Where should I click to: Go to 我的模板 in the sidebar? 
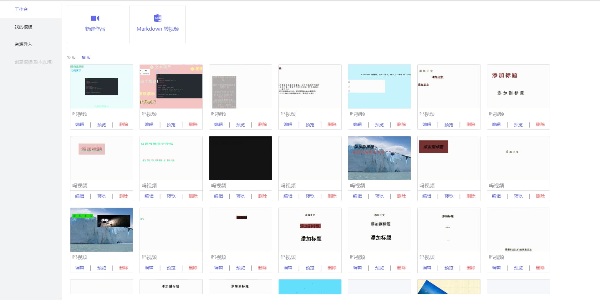23,27
